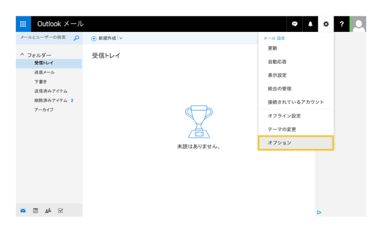Open the Skype chat bubble icon

(x=295, y=24)
